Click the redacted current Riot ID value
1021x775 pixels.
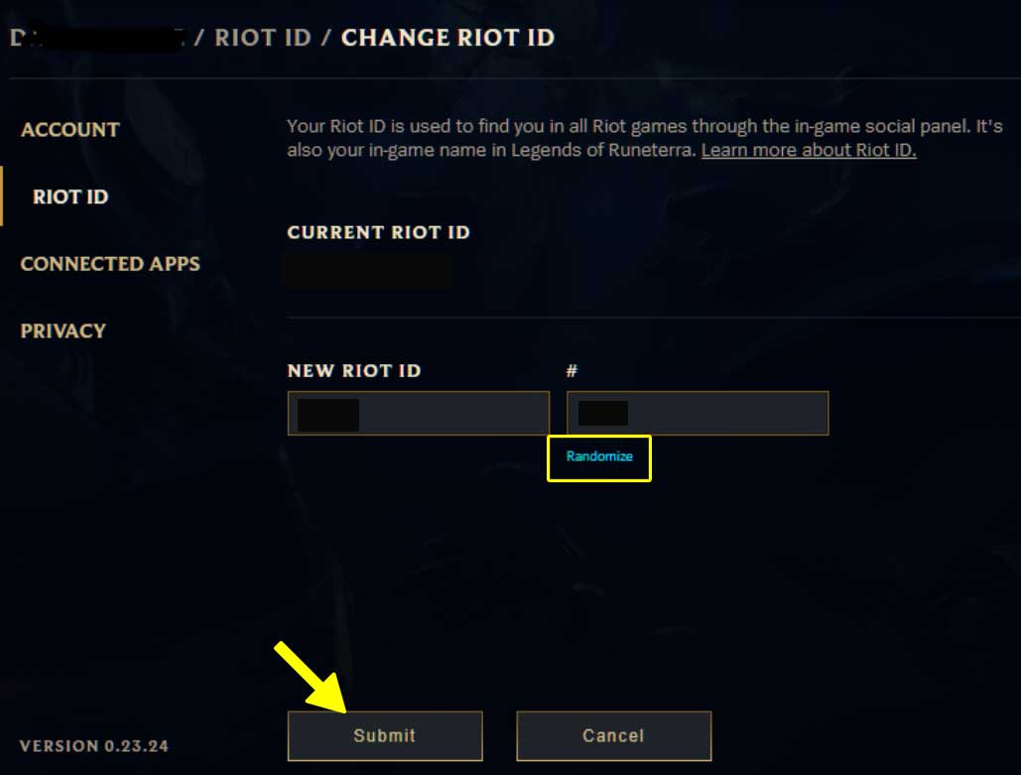[369, 270]
